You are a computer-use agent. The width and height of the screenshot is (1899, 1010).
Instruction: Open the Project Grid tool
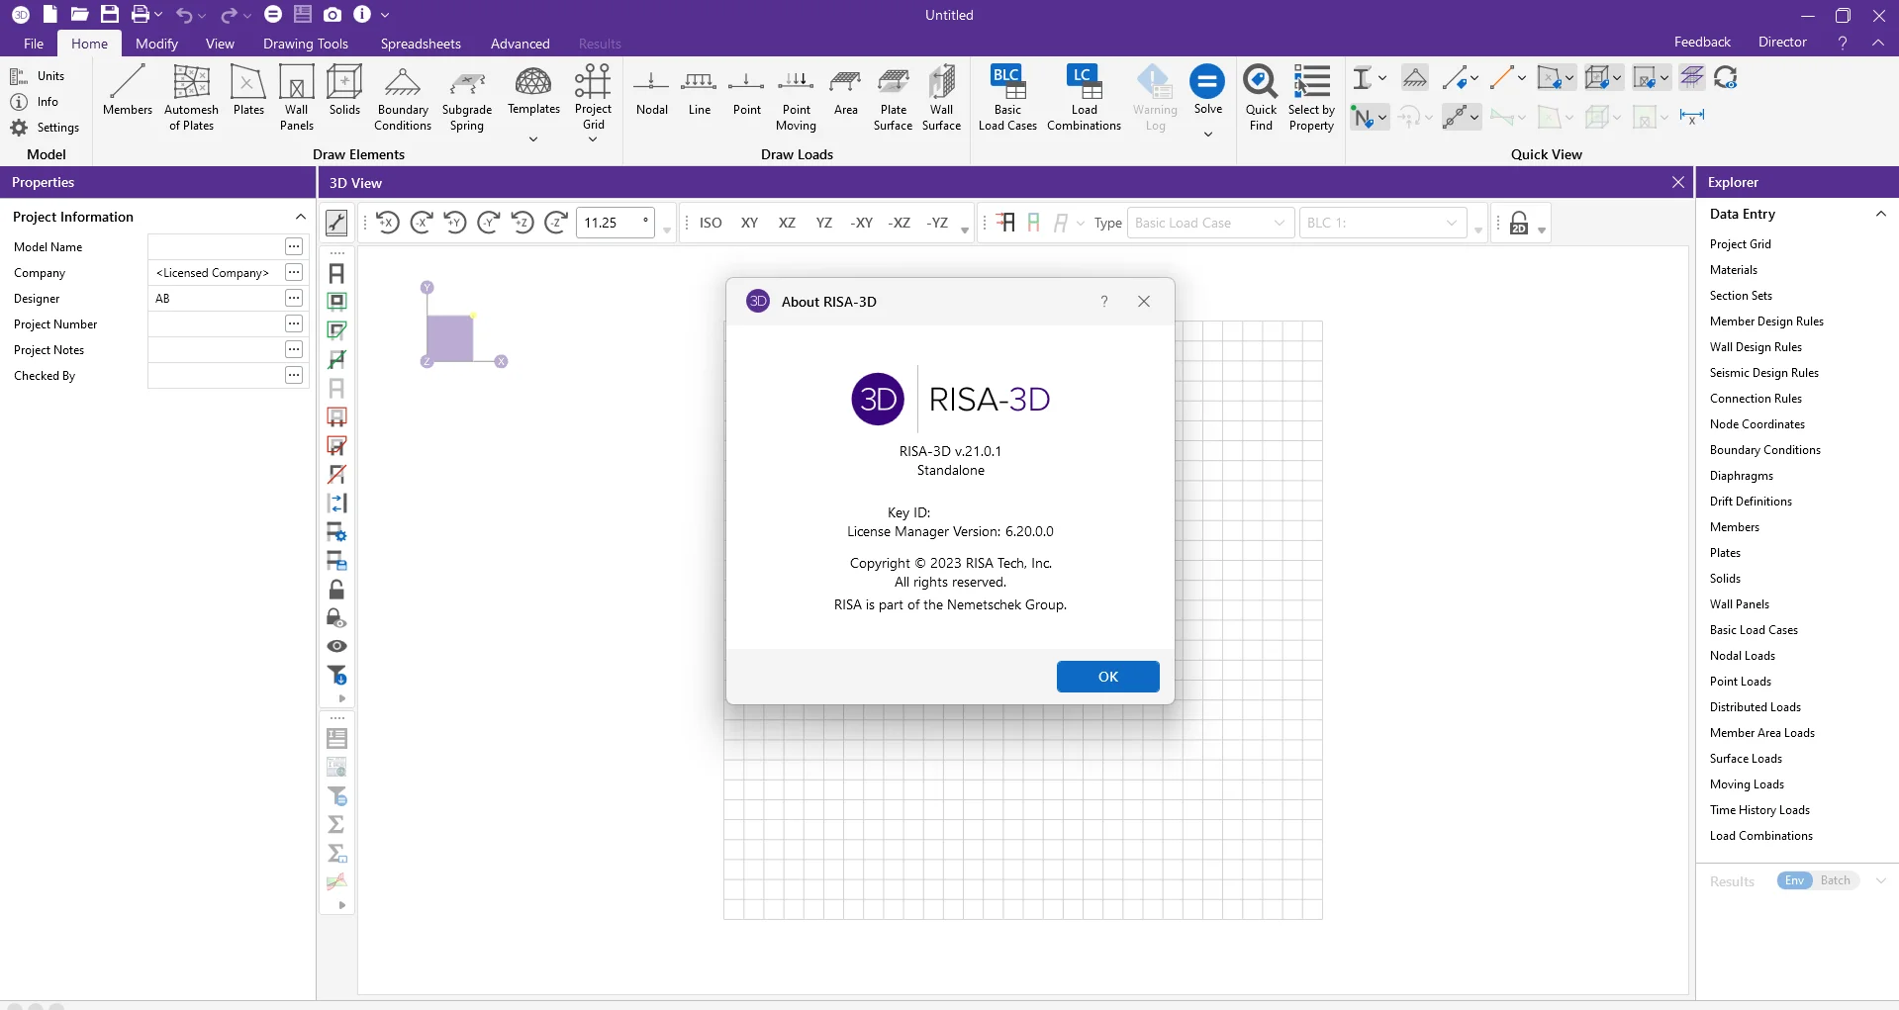pyautogui.click(x=593, y=97)
